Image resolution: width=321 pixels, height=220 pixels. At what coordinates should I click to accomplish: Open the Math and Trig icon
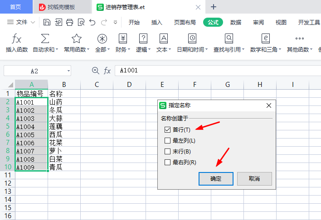tap(266, 38)
